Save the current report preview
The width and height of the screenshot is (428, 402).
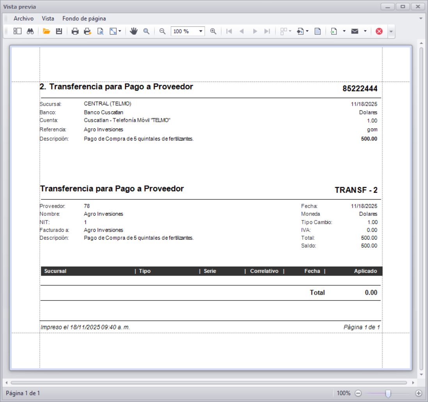(59, 31)
